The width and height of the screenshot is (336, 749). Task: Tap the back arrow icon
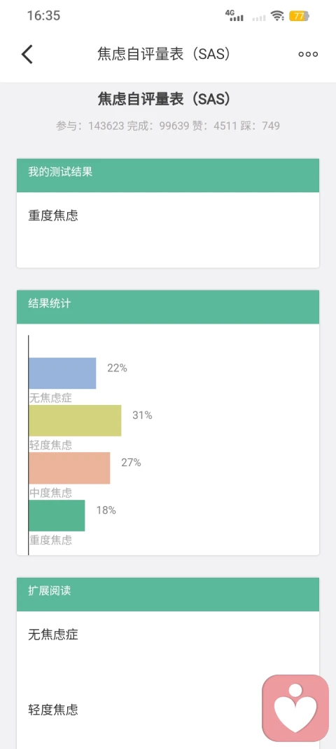tap(27, 54)
